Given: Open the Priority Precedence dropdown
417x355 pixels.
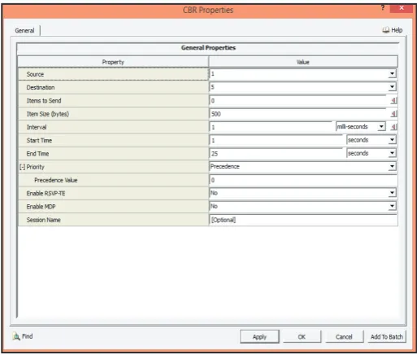Looking at the screenshot, I should 392,167.
